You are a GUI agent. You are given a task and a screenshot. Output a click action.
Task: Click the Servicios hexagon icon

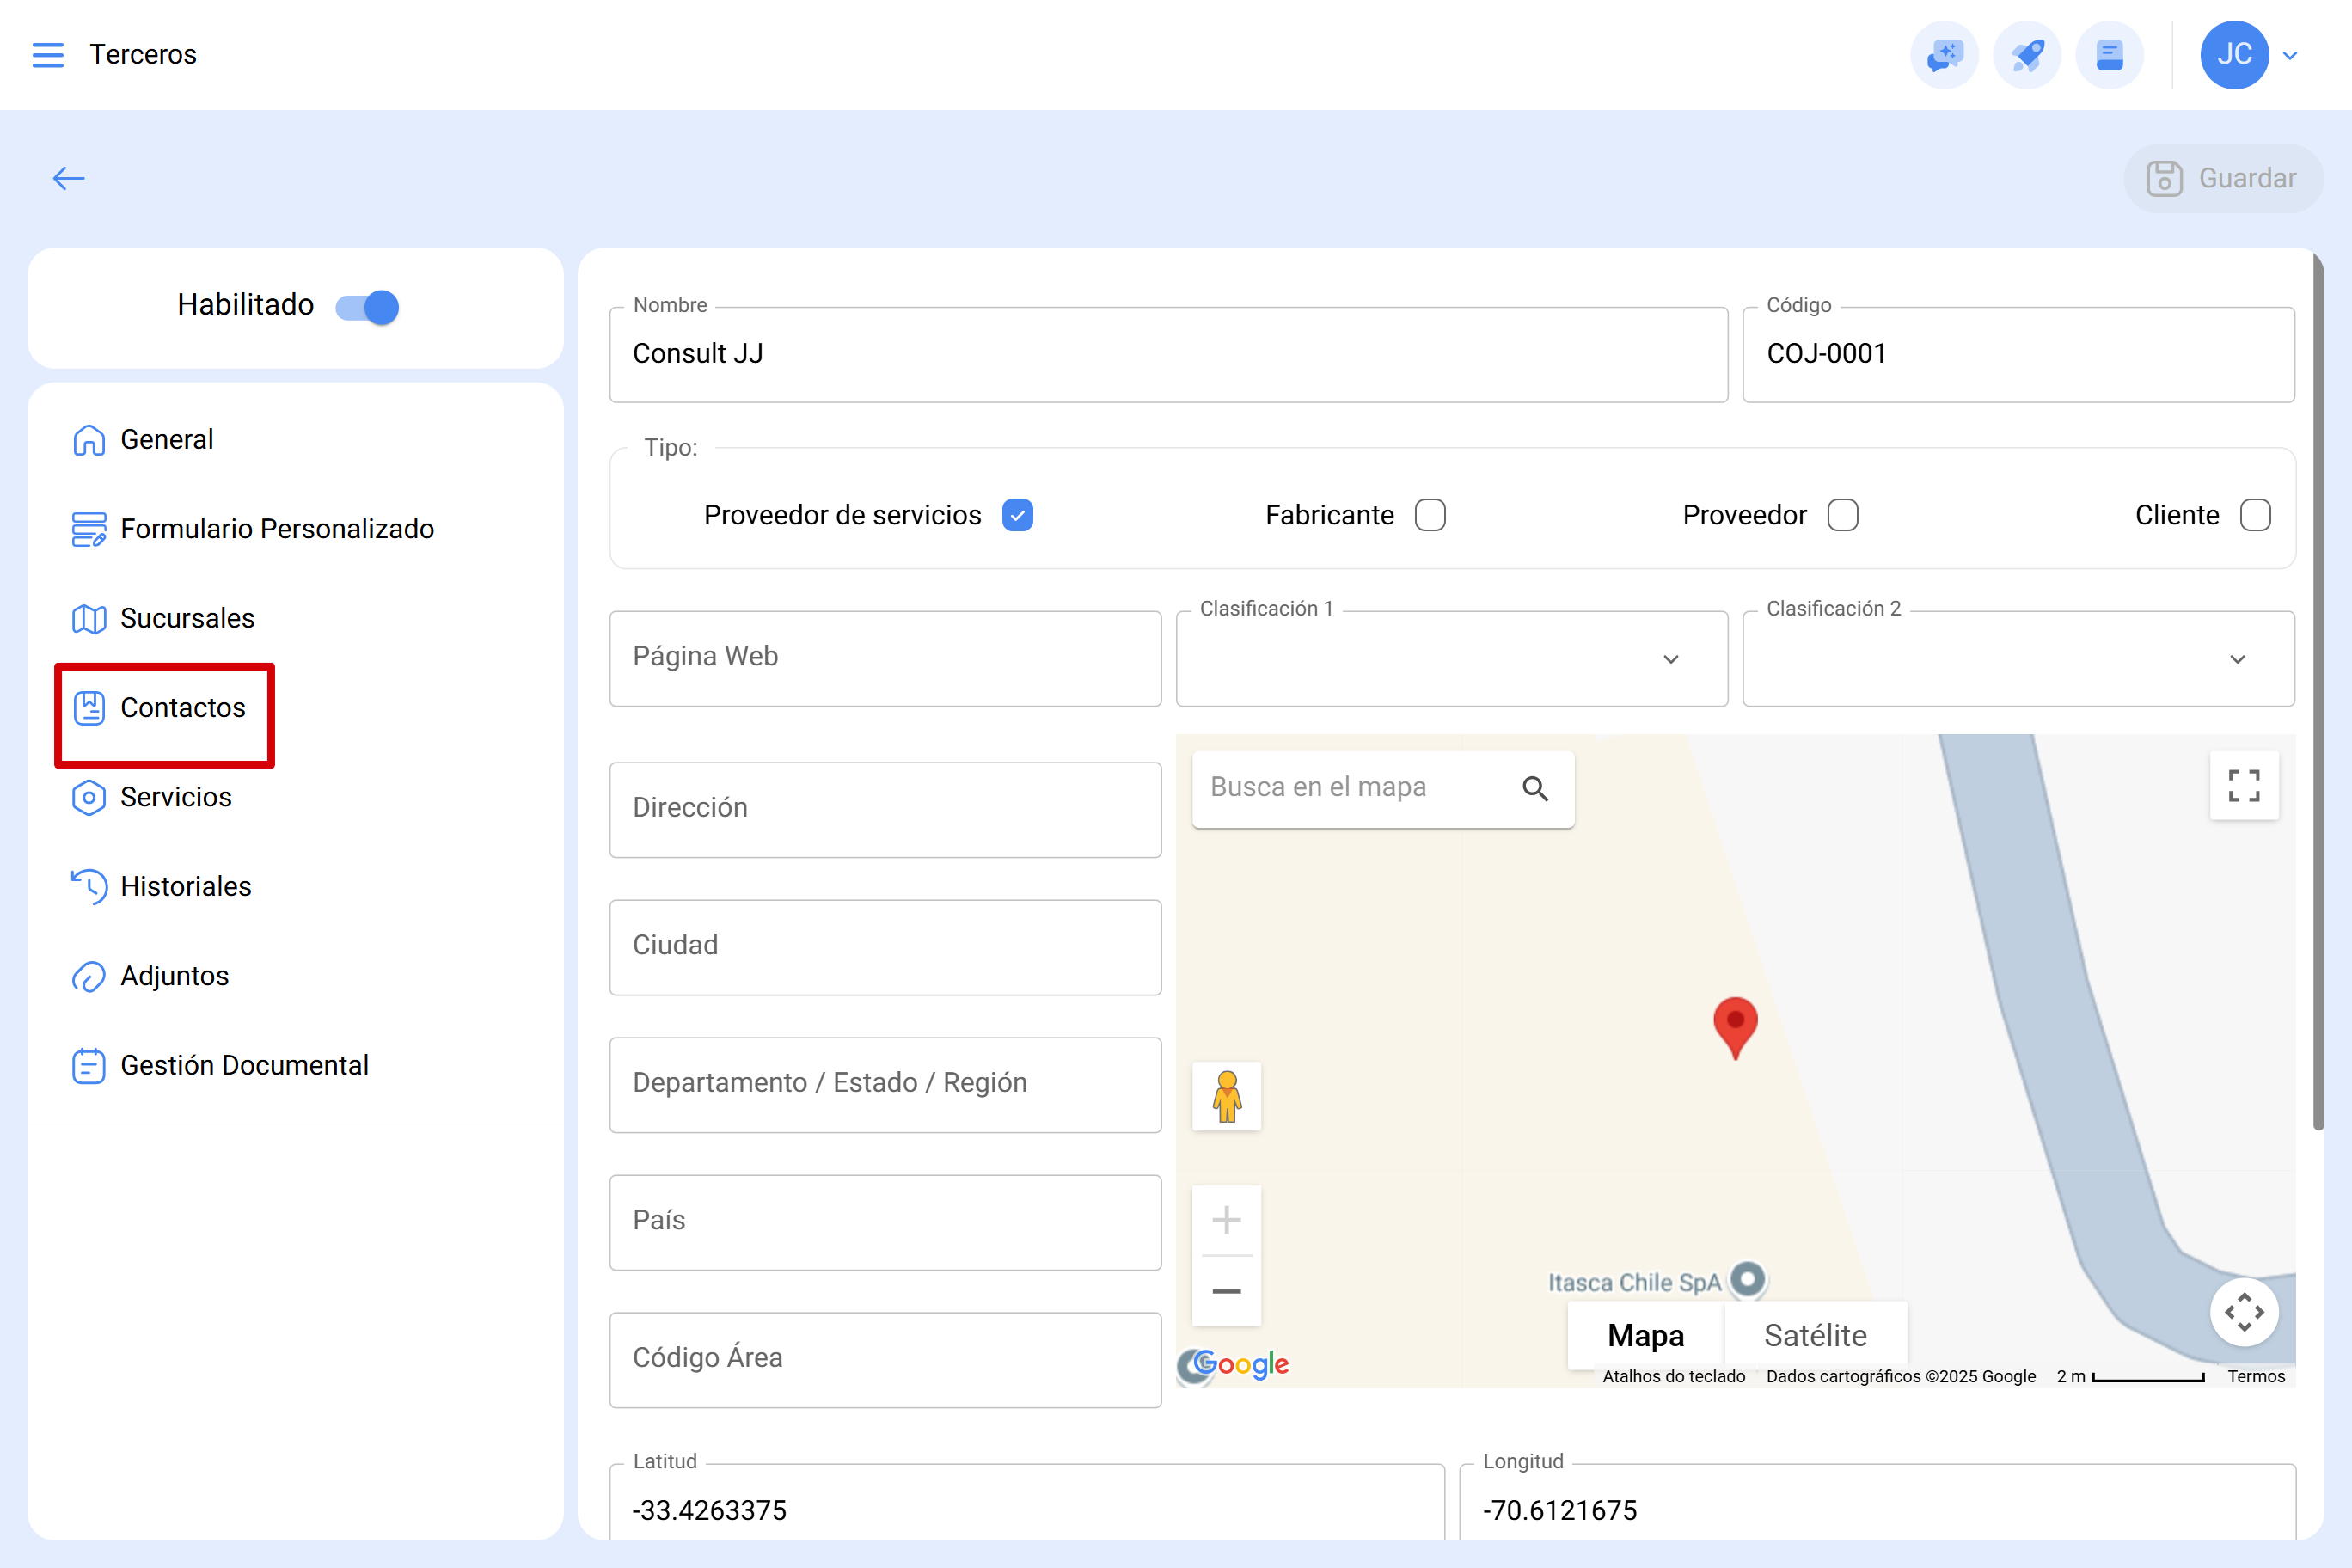tap(88, 798)
